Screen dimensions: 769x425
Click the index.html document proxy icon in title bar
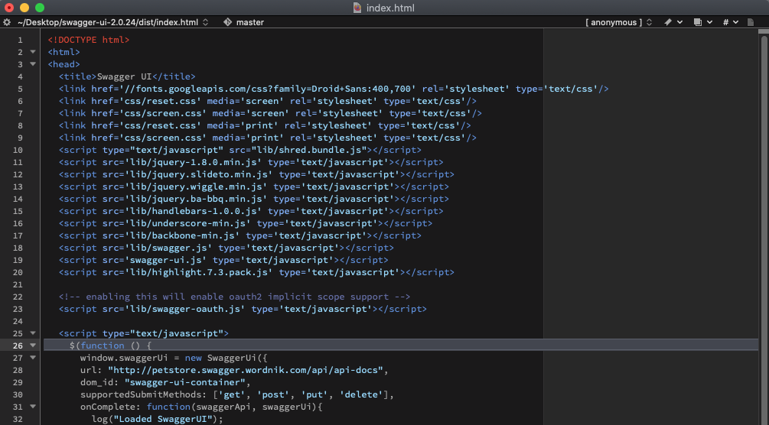[x=357, y=8]
